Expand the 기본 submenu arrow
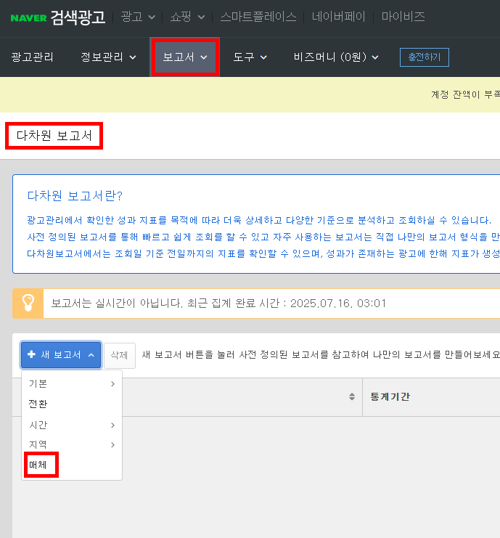This screenshot has height=538, width=500. (x=112, y=383)
